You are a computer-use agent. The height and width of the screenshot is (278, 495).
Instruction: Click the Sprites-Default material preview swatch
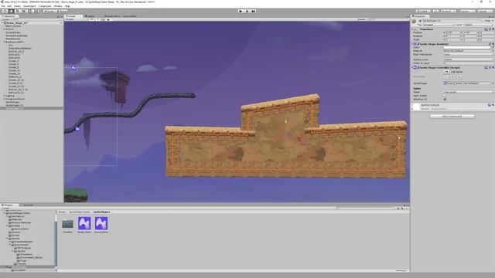pos(417,107)
